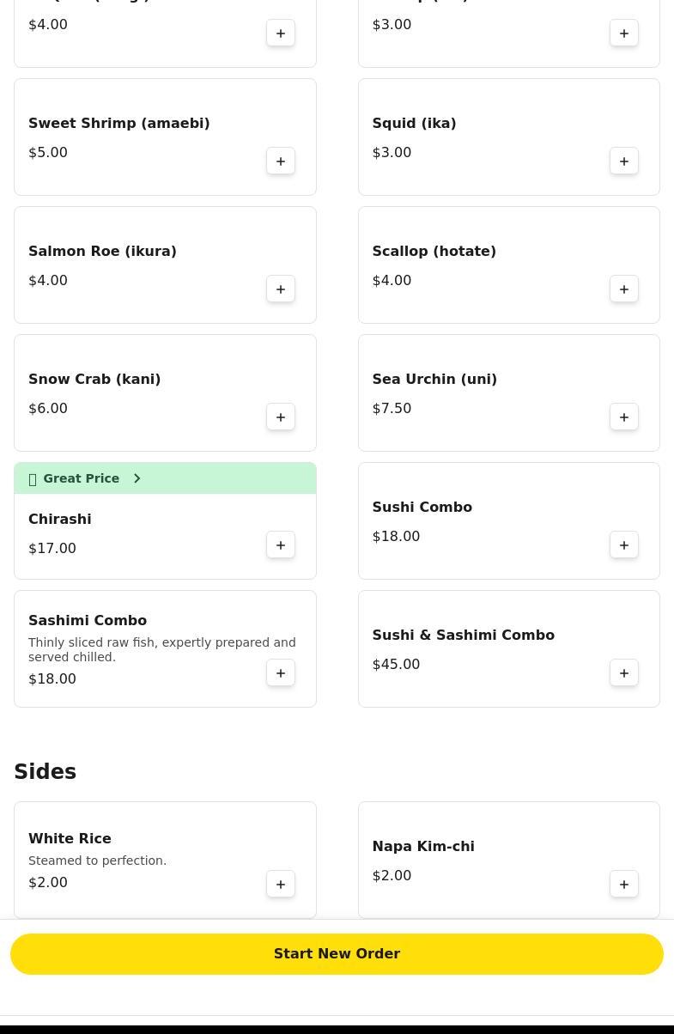Viewport: 674px width, 1034px height.
Task: Add White Rice to order
Action: [x=281, y=885]
